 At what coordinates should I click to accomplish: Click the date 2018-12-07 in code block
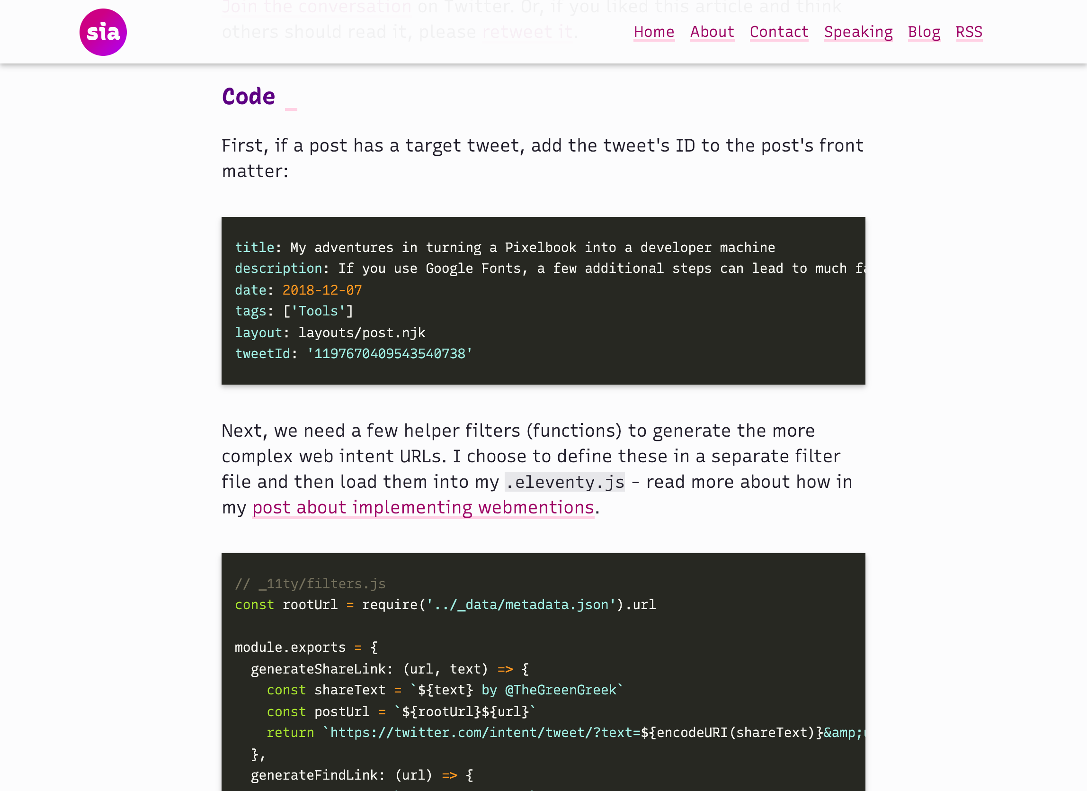coord(321,290)
